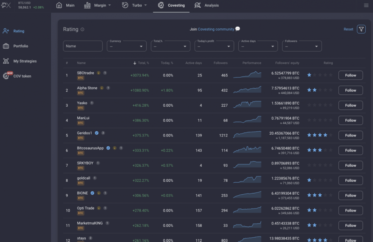373x242 pixels.
Task: Click the Rating info icon
Action: point(82,29)
